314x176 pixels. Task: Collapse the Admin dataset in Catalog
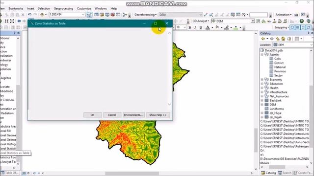click(x=262, y=54)
